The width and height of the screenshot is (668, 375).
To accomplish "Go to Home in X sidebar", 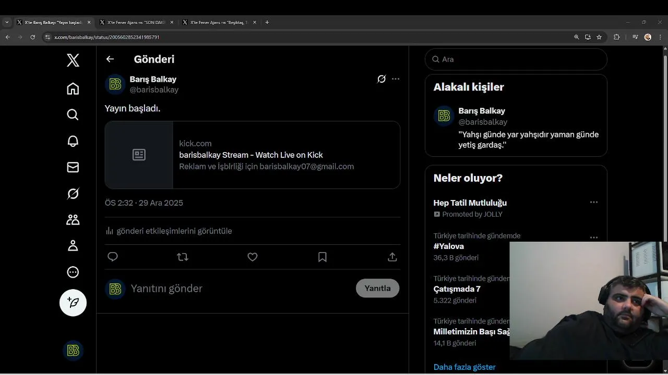I will click(x=73, y=89).
